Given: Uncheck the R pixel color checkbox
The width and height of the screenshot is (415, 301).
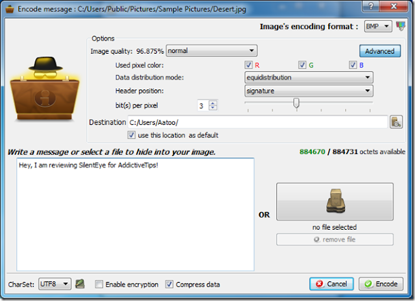Looking at the screenshot, I should pyautogui.click(x=248, y=65).
